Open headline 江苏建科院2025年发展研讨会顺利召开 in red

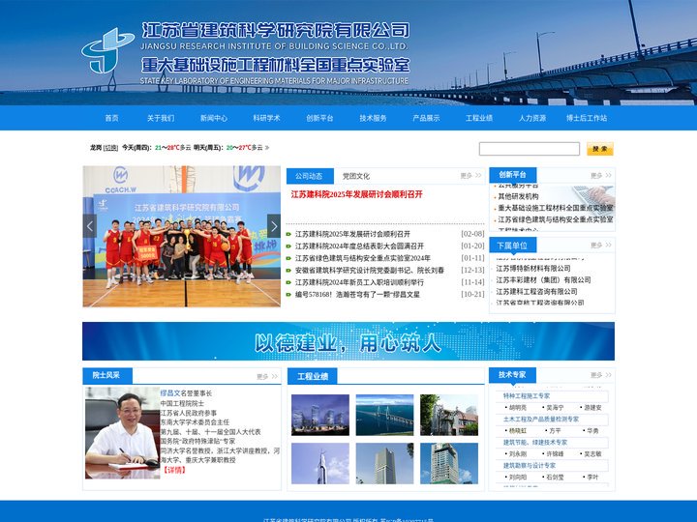click(356, 194)
